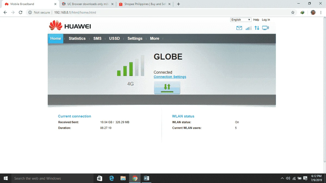Show hidden system tray icons

pos(282,178)
